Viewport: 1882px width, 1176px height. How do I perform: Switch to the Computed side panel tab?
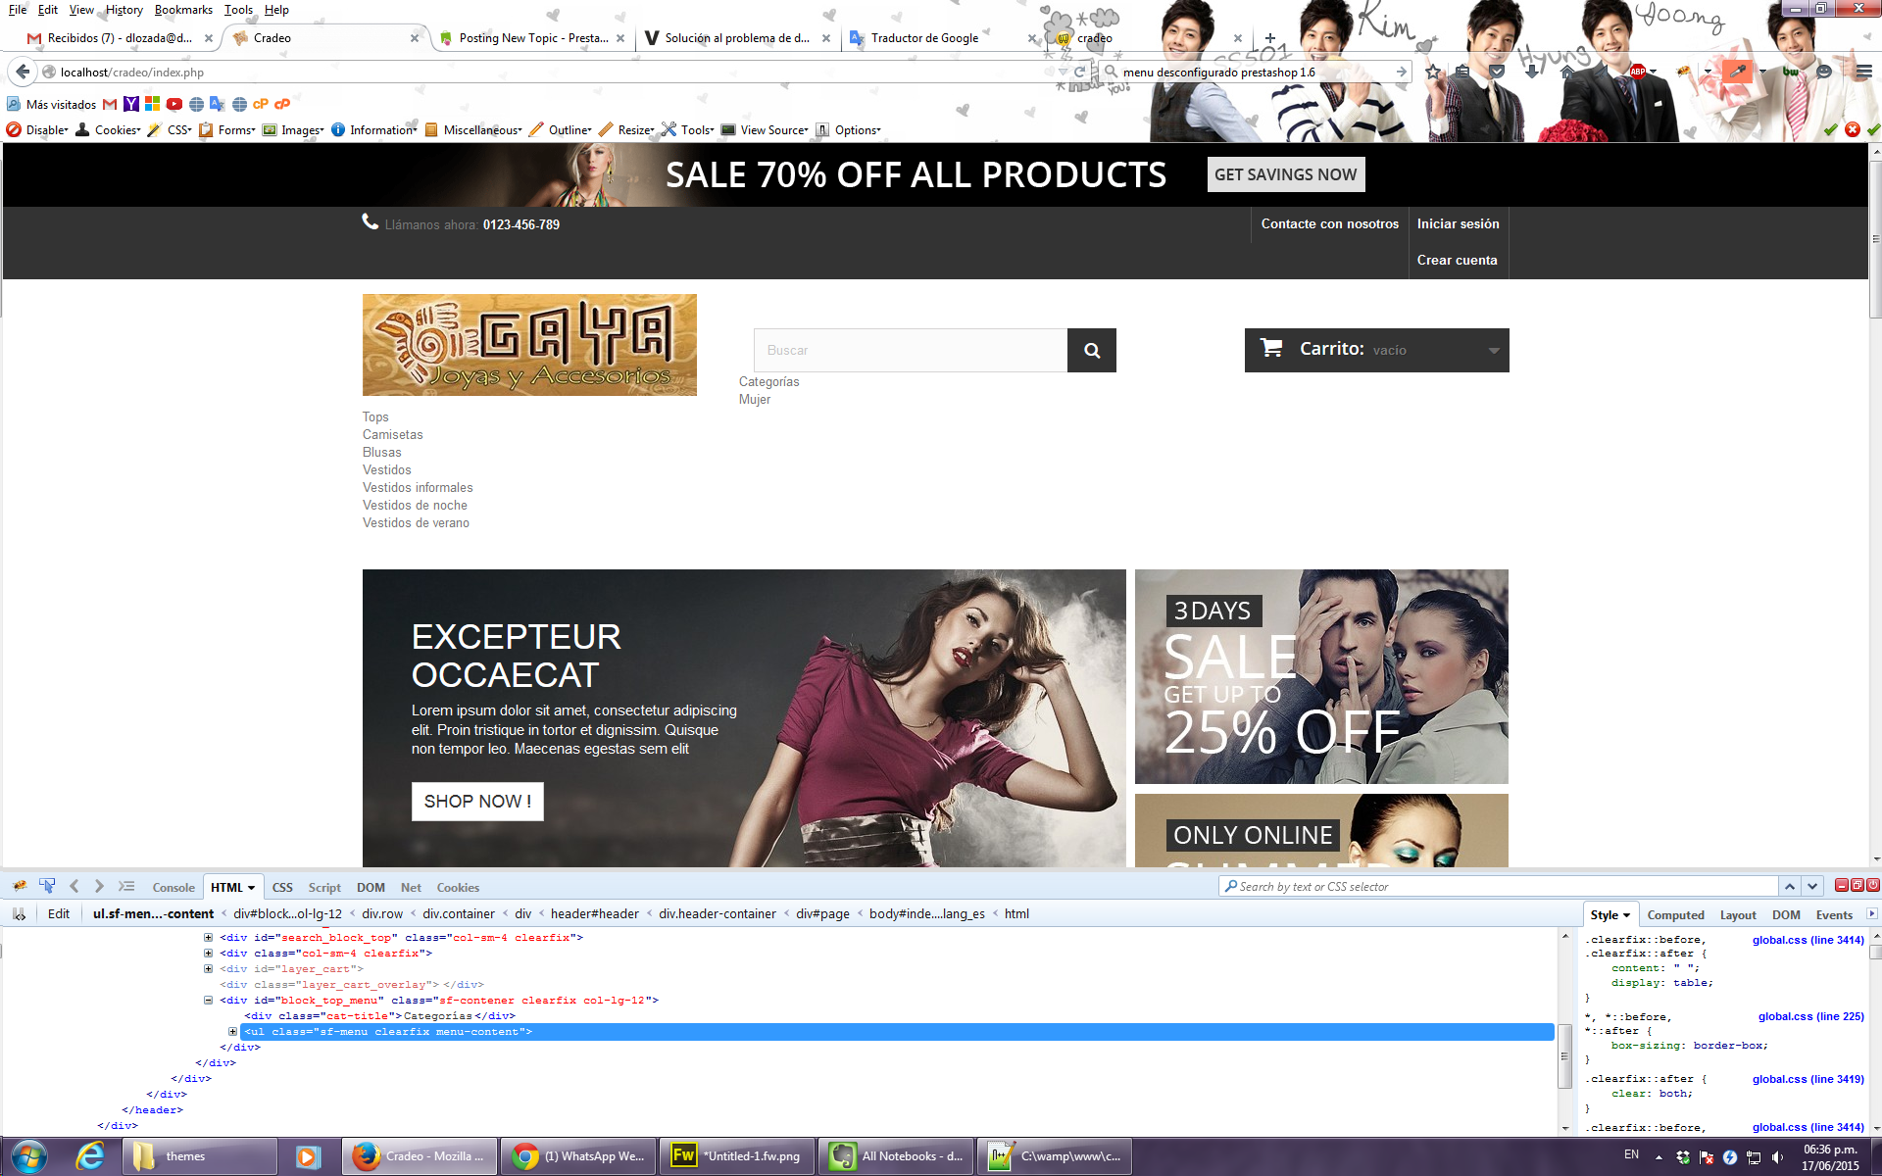pos(1675,915)
